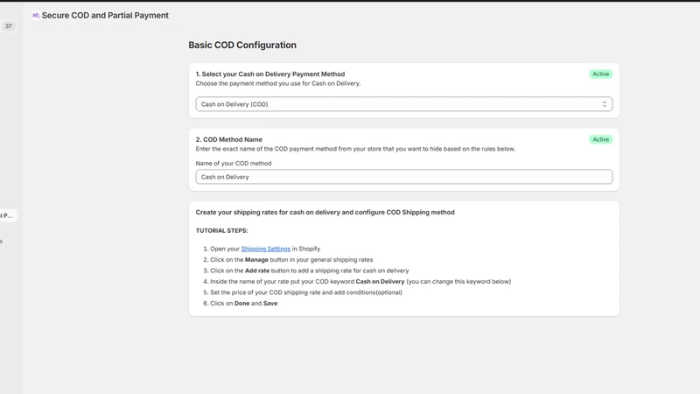Click the Basic COD Configuration heading
Viewport: 700px width, 394px height.
click(x=242, y=46)
